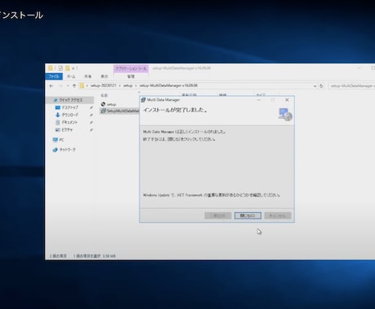Open the ファイル tab in Explorer
Screen dimensions: 375x309
coord(54,76)
